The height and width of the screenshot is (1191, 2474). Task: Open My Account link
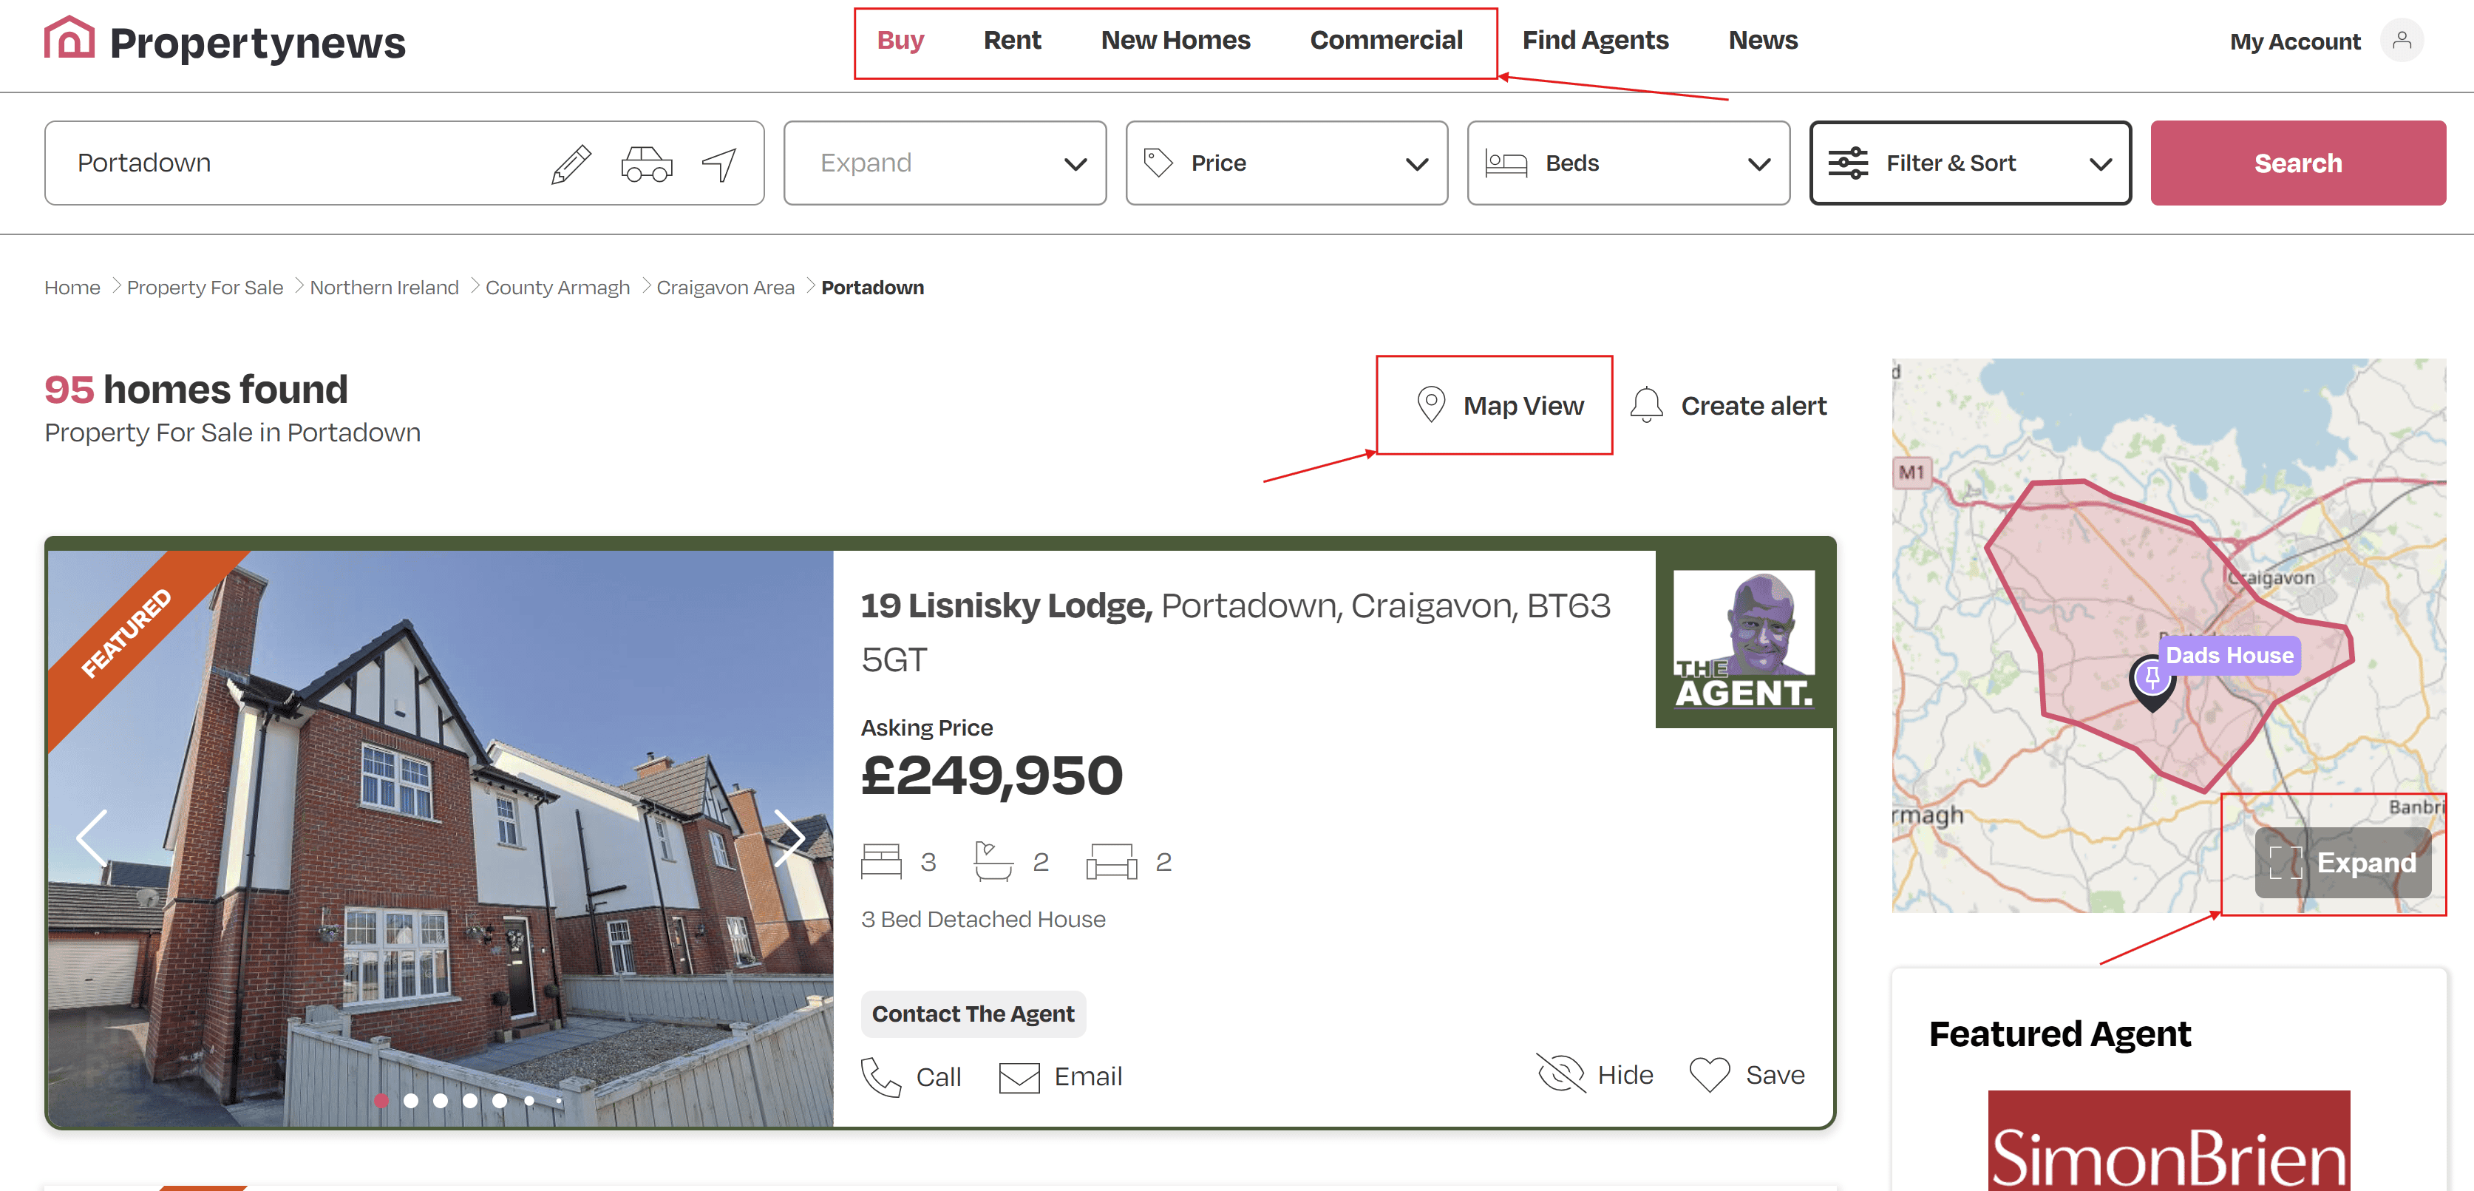[2294, 42]
